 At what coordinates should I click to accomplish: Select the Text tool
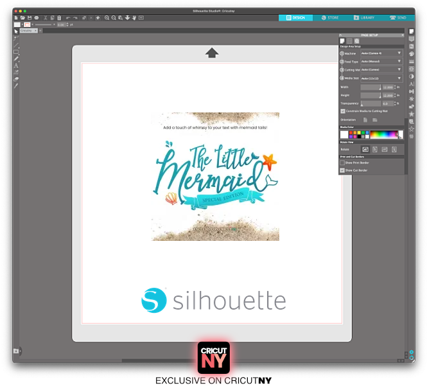16,66
